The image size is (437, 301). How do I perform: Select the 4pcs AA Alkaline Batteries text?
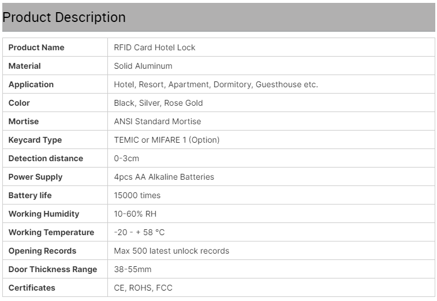pos(164,177)
